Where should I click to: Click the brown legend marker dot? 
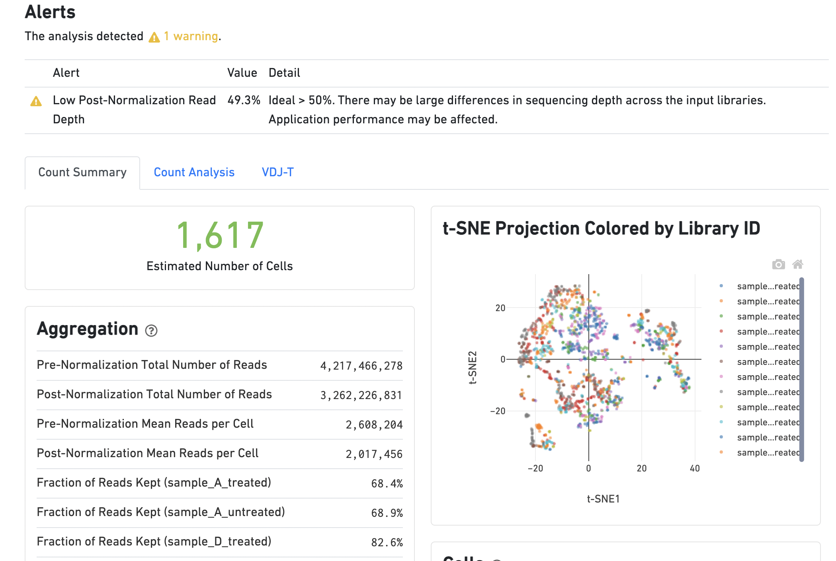click(721, 362)
